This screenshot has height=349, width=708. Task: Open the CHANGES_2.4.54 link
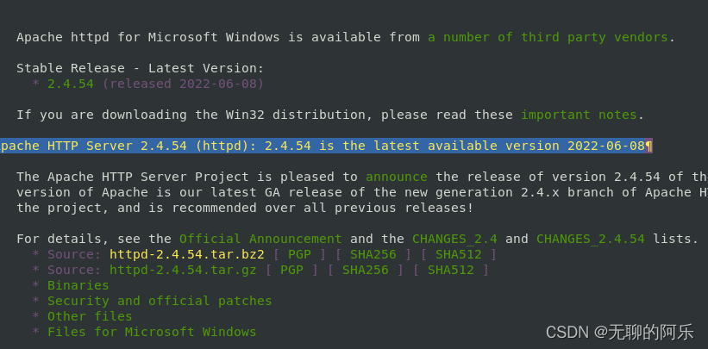590,239
